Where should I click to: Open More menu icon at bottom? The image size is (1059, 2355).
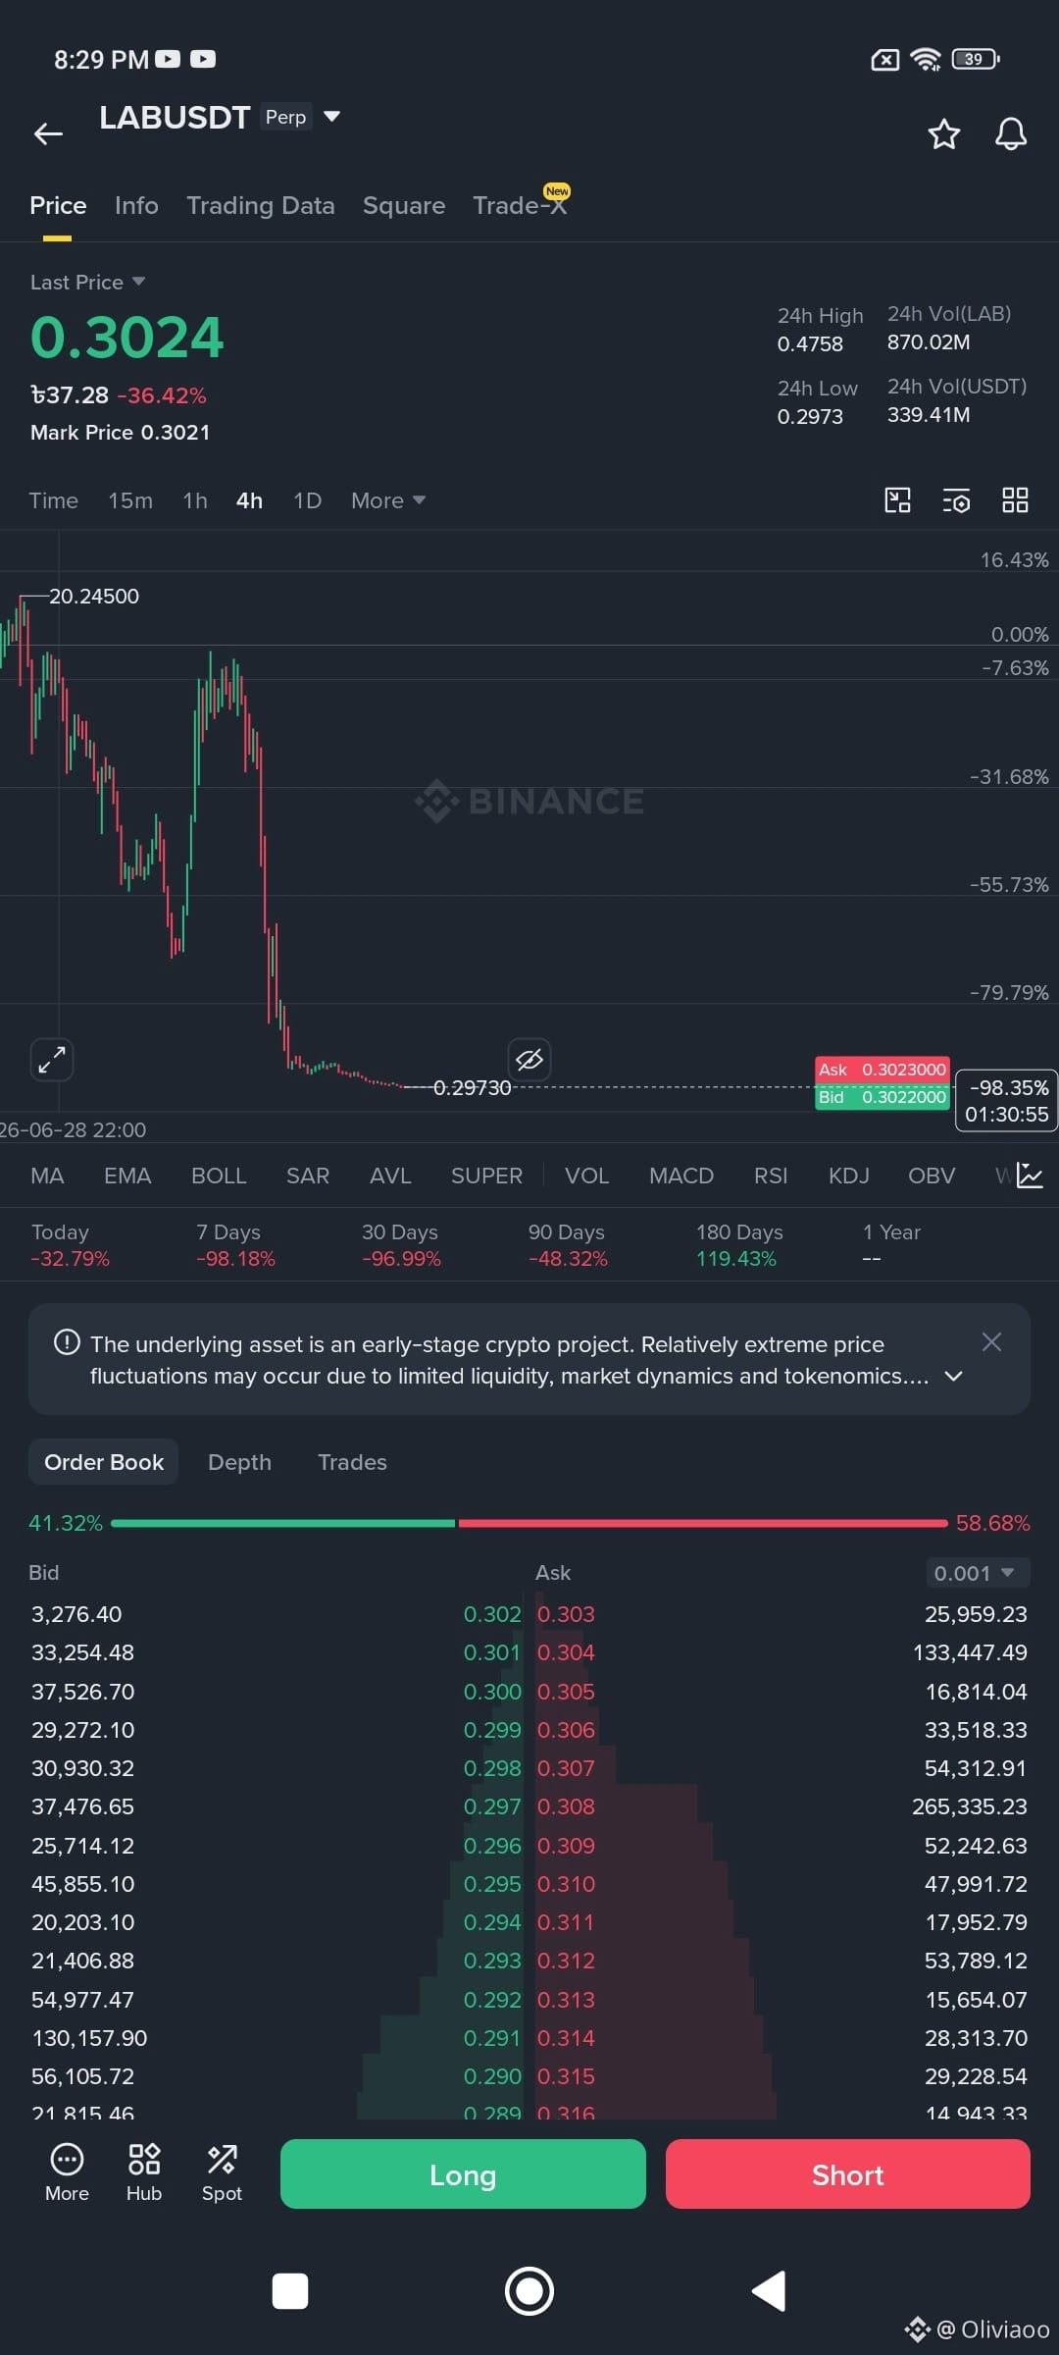point(67,2173)
